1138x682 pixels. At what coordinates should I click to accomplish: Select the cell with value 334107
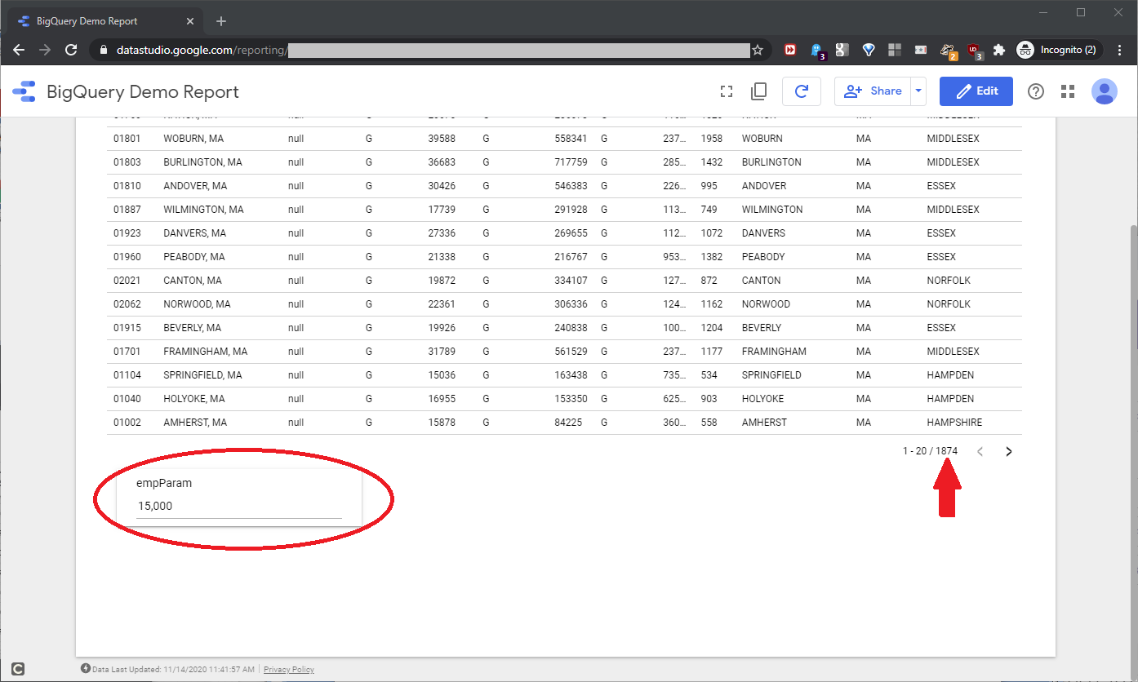571,281
